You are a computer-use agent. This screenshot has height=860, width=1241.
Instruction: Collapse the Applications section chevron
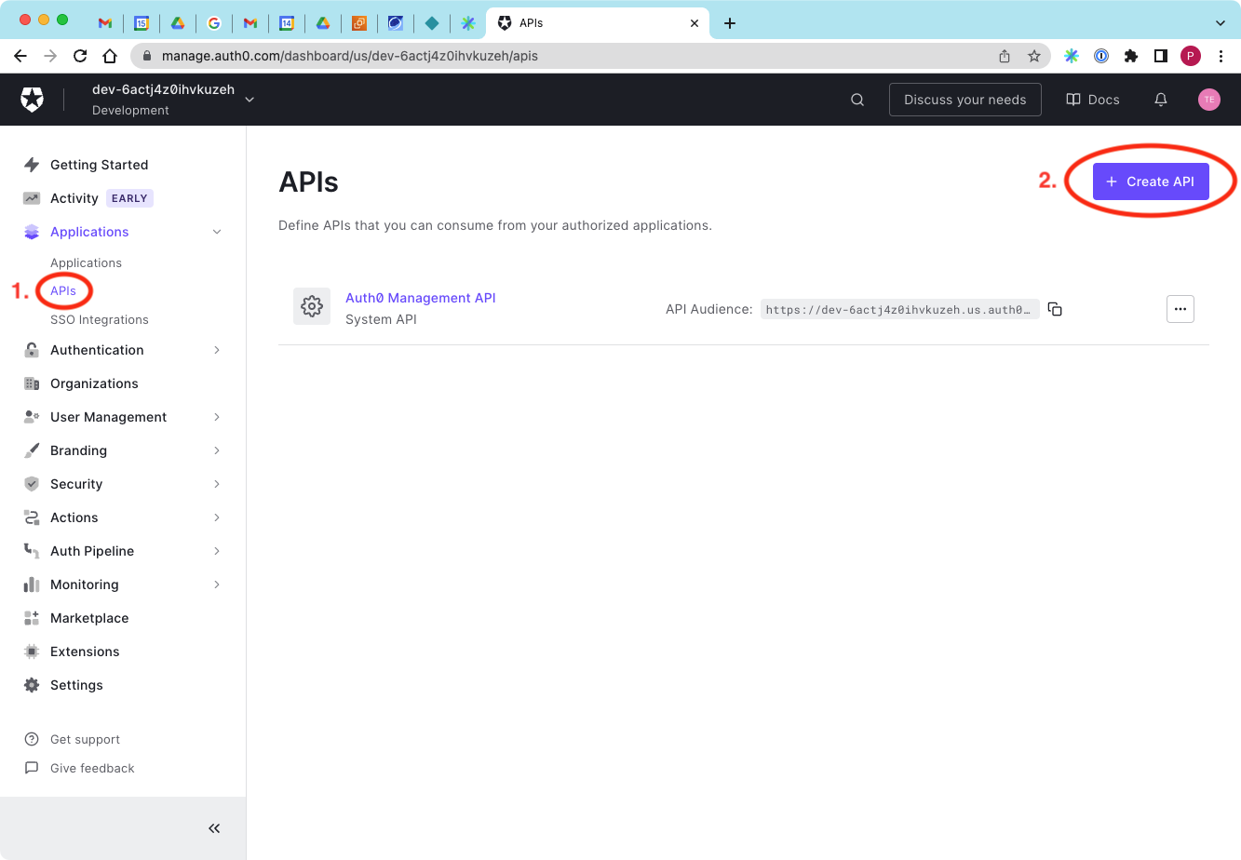pos(217,232)
